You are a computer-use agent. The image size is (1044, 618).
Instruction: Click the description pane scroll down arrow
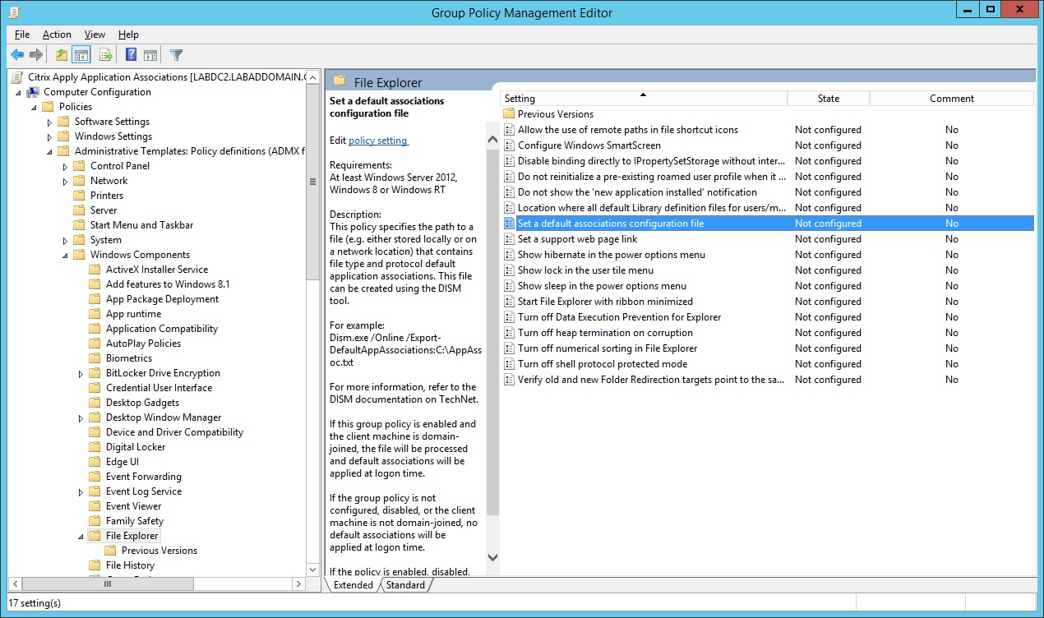[492, 557]
